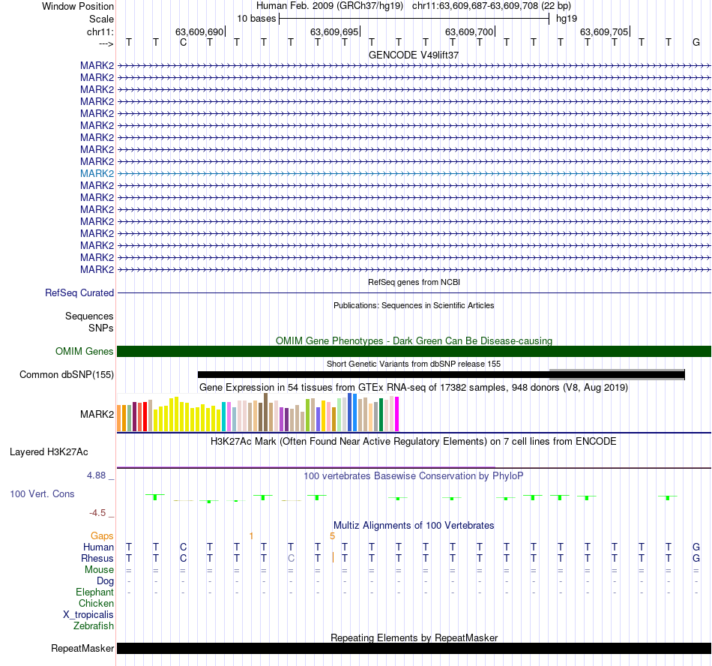Click the G base in the top sequence row
The image size is (712, 666).
(x=696, y=43)
